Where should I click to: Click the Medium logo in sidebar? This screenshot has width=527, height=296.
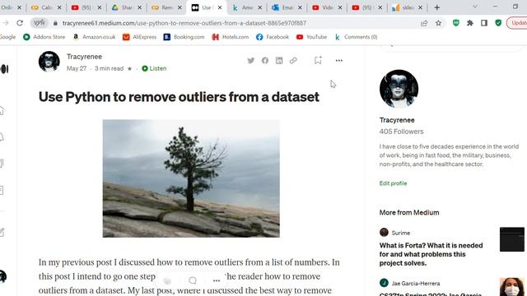pyautogui.click(x=4, y=69)
